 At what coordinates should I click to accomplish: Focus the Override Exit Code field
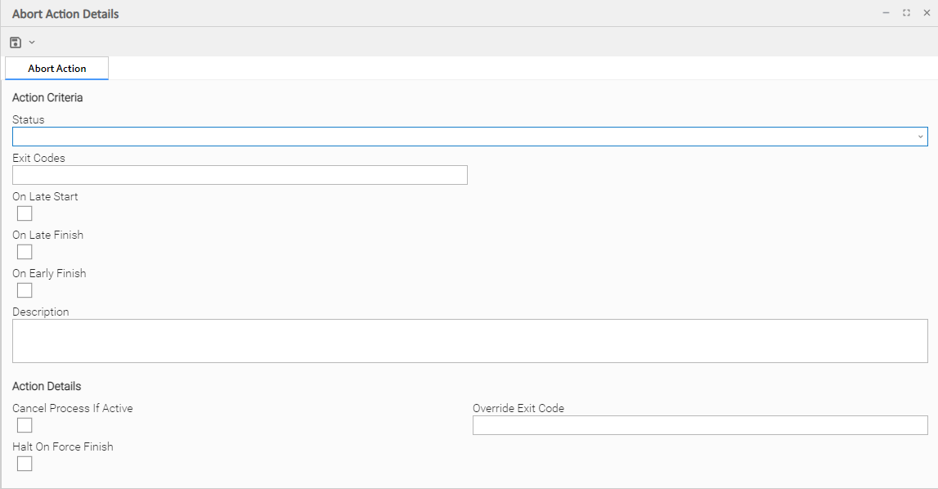700,425
